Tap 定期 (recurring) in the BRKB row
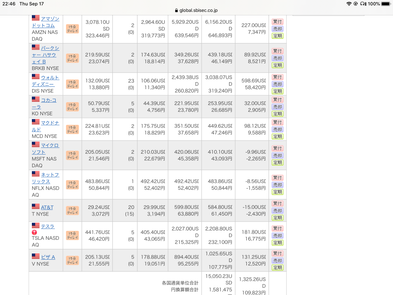The height and width of the screenshot is (295, 393). (x=277, y=65)
